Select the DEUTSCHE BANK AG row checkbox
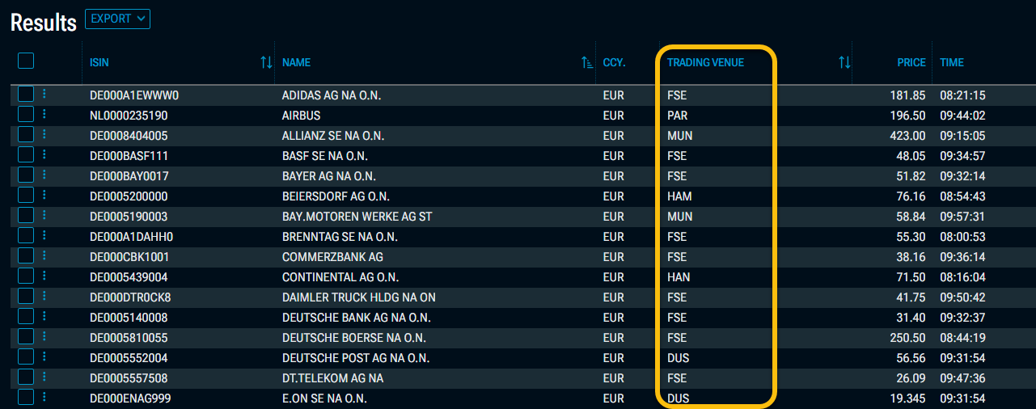Screen dimensions: 1036x409 click(x=26, y=316)
